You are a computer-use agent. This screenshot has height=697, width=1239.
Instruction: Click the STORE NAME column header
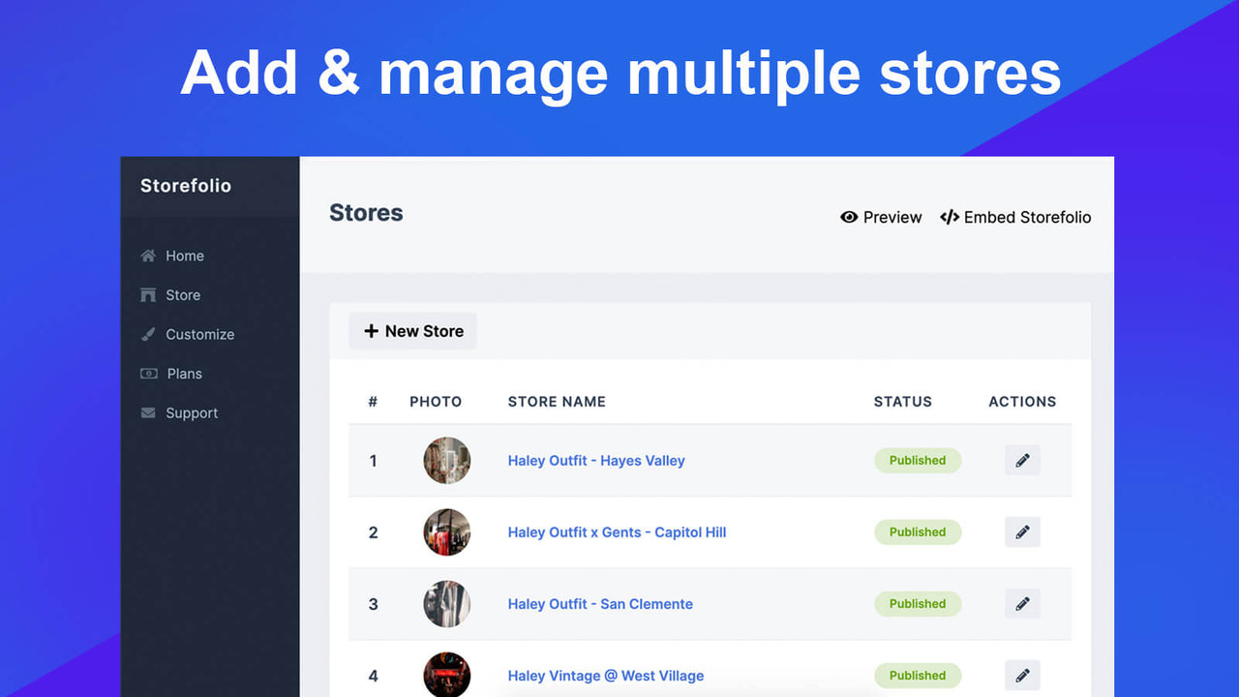point(557,401)
